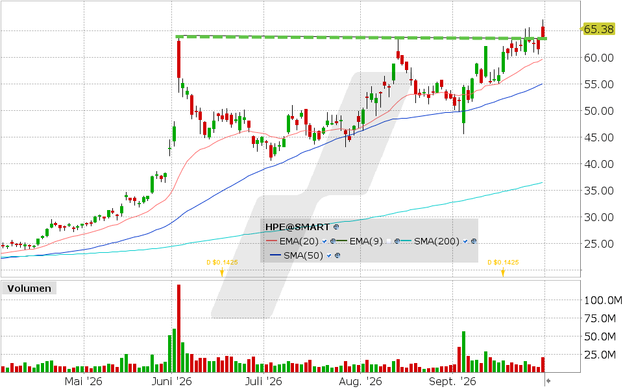Uncheck the EMA(20) visibility checkbox

[x=324, y=241]
